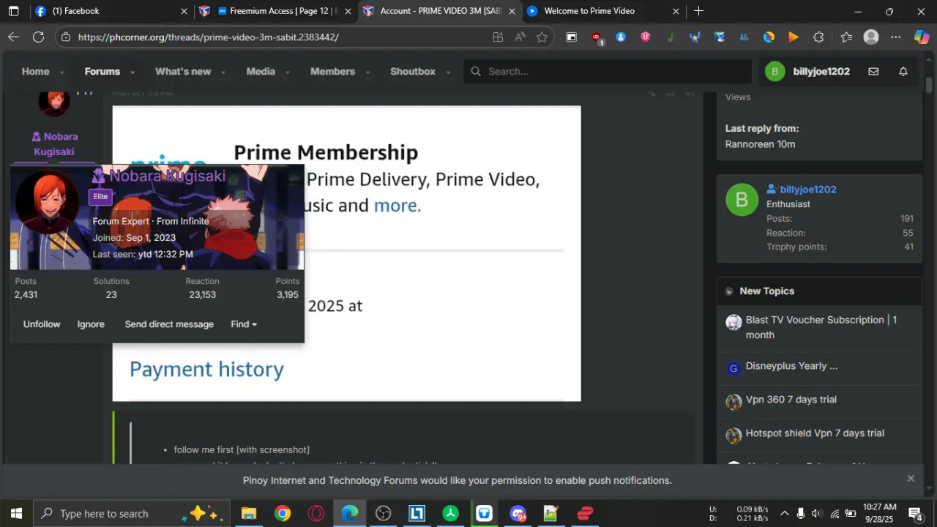
Task: Click the site information lock icon
Action: click(x=66, y=37)
